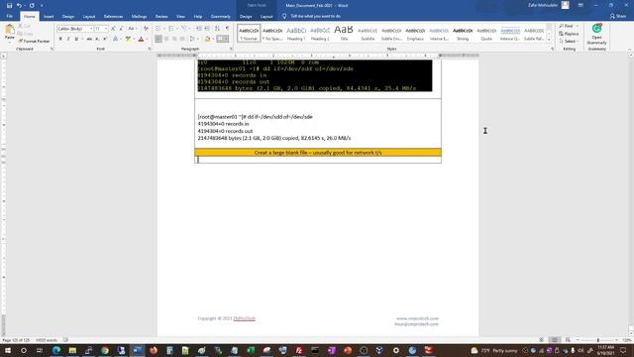Switch to the View tab
The width and height of the screenshot is (634, 357).
click(x=180, y=17)
